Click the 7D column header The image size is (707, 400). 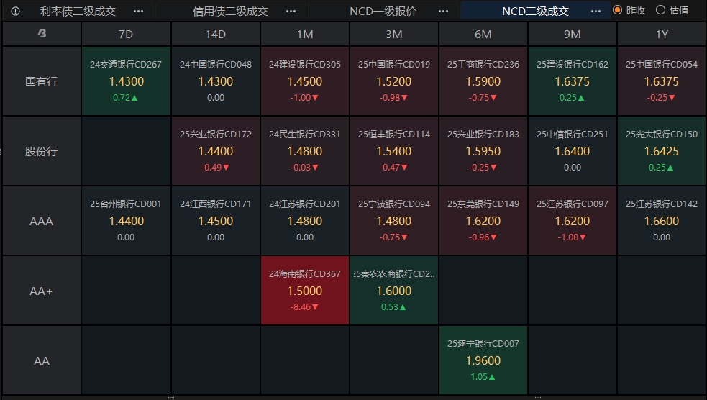point(126,35)
